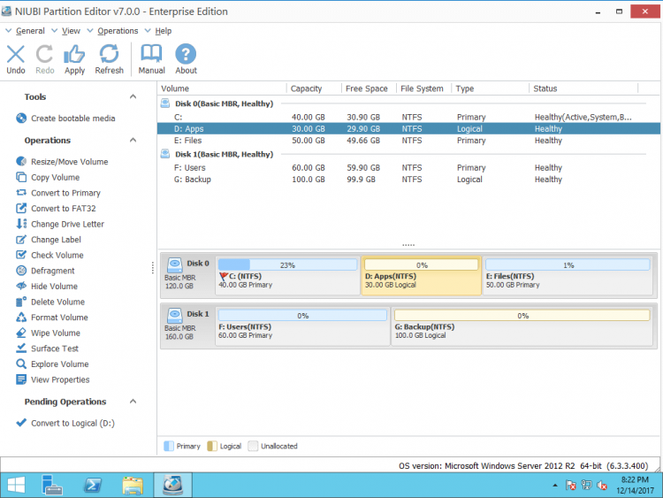The height and width of the screenshot is (498, 663).
Task: Open the Operations menu in menu bar
Action: pos(117,31)
